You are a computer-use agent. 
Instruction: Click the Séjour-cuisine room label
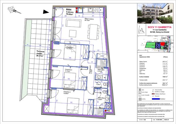click(89, 20)
